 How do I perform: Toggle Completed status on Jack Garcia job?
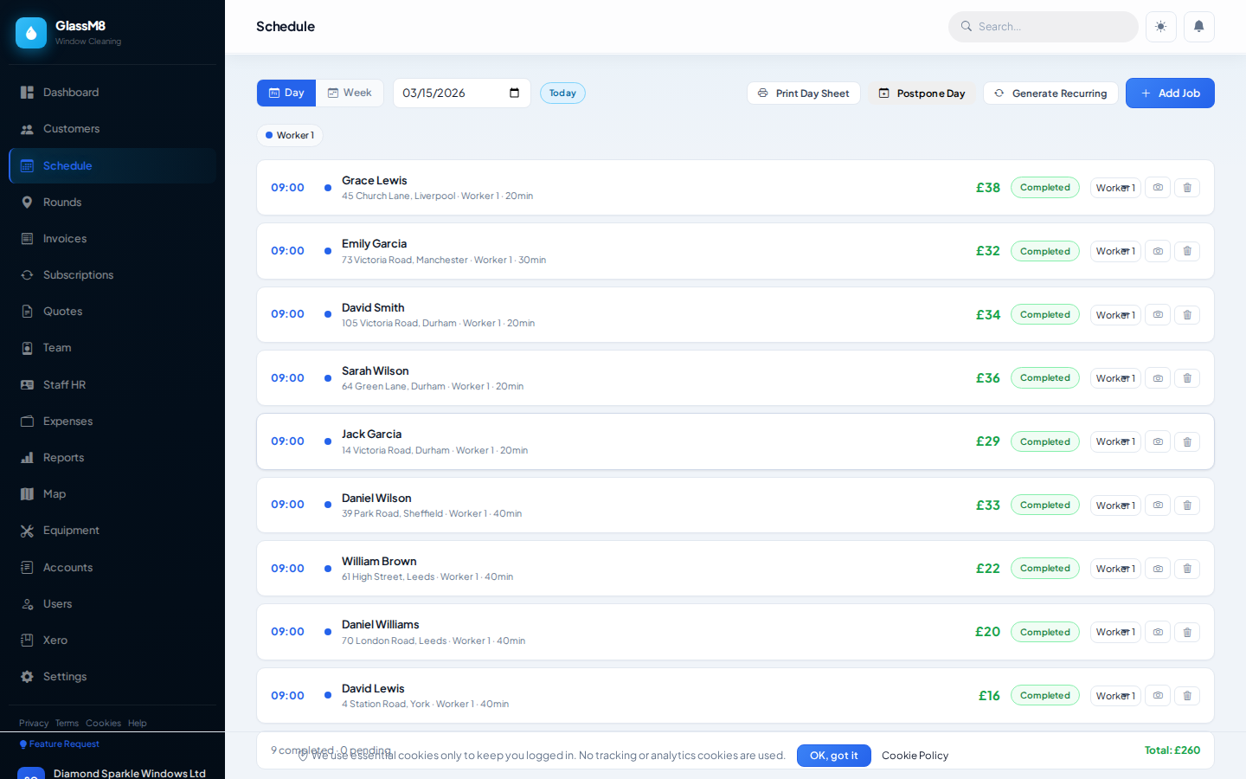tap(1045, 441)
